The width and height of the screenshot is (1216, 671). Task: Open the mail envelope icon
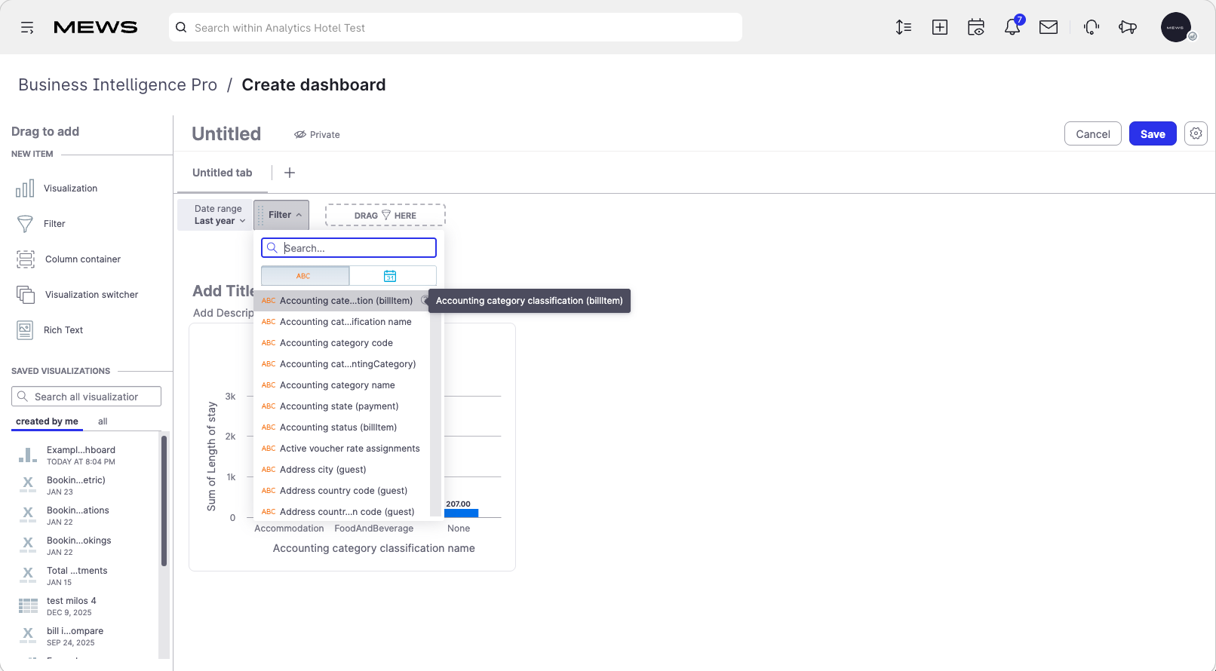click(1049, 28)
